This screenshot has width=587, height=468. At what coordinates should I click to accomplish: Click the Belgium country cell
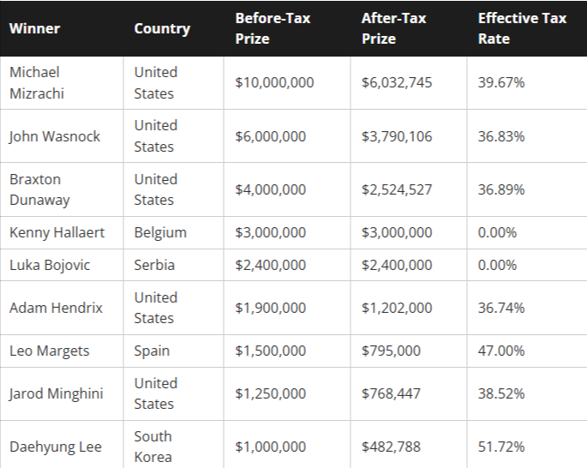[x=160, y=233]
